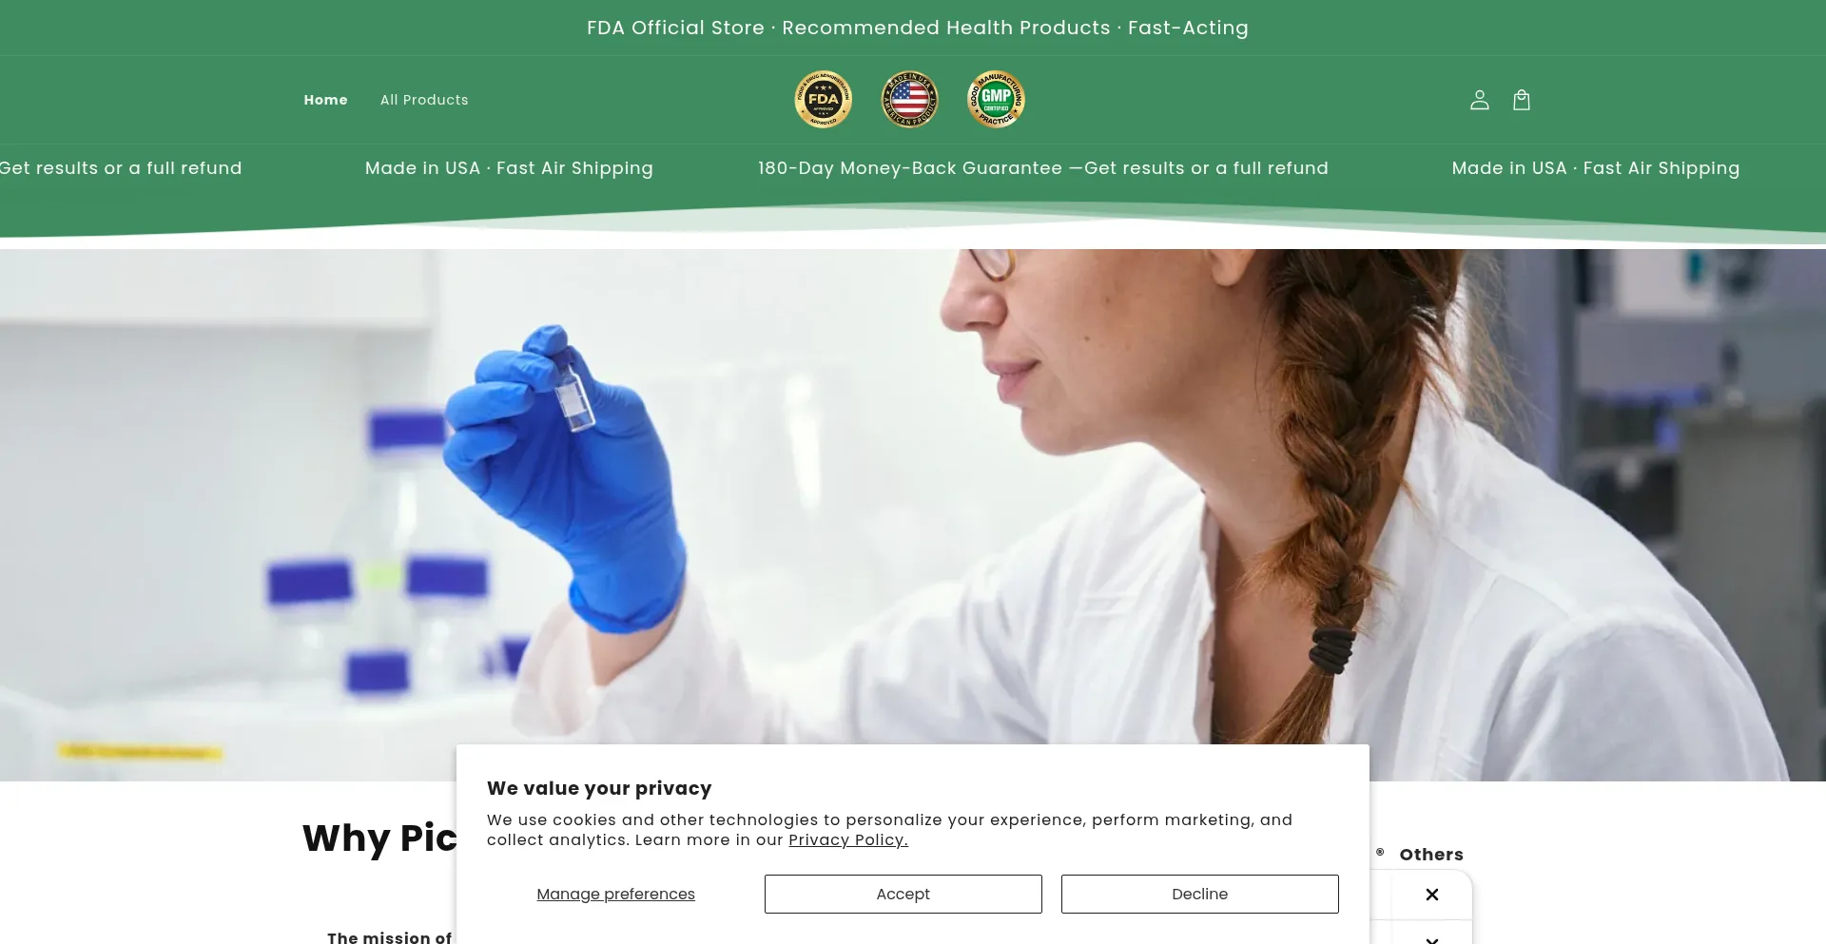Viewport: 1826px width, 944px height.
Task: Click the Made in USA flag badge
Action: pyautogui.click(x=910, y=99)
